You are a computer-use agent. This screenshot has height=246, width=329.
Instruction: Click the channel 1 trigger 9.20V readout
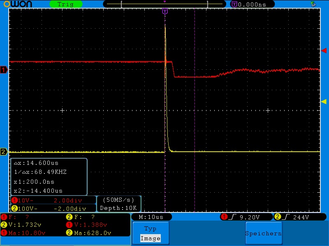coord(246,217)
